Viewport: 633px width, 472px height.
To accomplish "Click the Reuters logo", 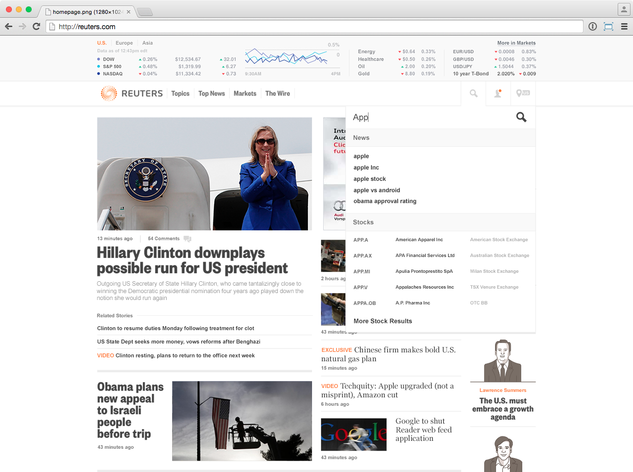I will (131, 93).
